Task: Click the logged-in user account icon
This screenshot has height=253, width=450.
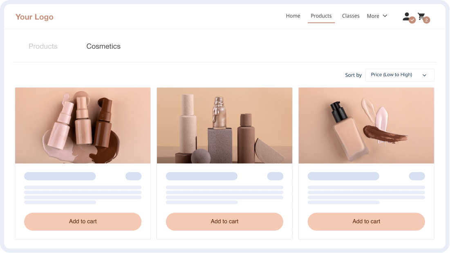Action: coord(406,15)
